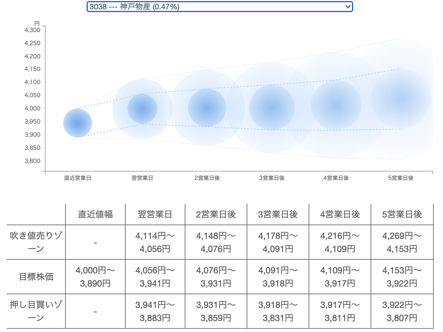Image resolution: width=443 pixels, height=332 pixels.
Task: Click the dropdown chevron arrow
Action: pos(348,7)
